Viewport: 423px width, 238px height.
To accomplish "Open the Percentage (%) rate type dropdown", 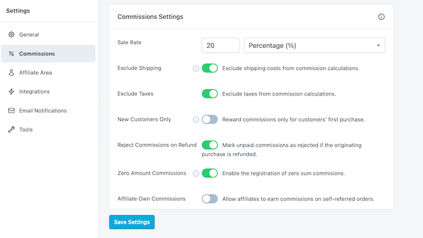I will (x=314, y=45).
